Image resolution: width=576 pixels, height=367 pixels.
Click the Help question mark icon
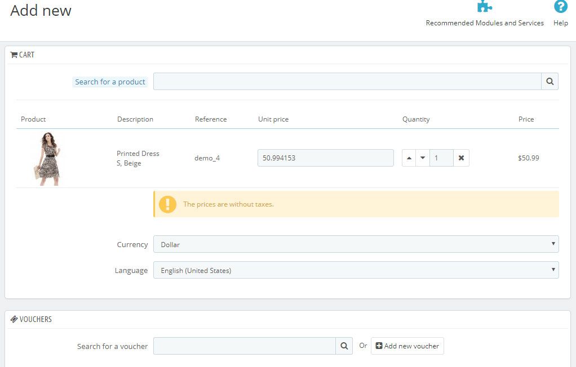[560, 7]
